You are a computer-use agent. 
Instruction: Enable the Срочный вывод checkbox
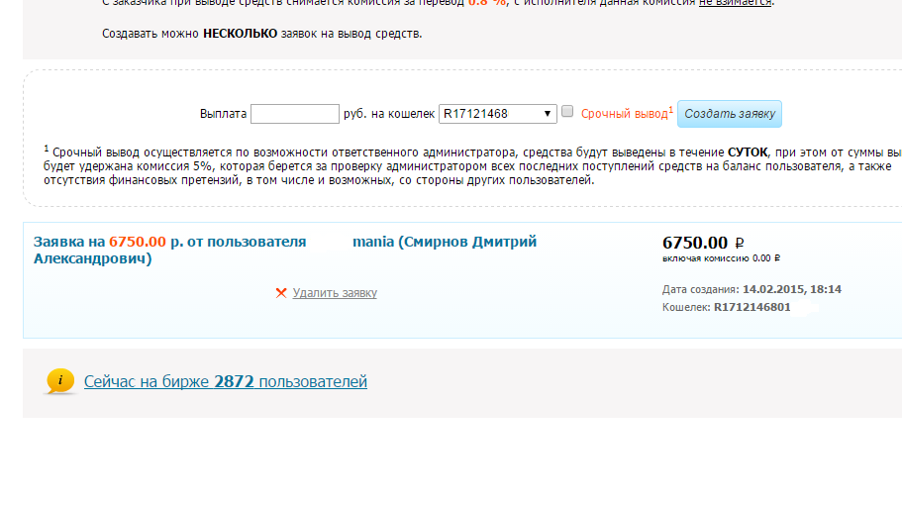pos(567,111)
